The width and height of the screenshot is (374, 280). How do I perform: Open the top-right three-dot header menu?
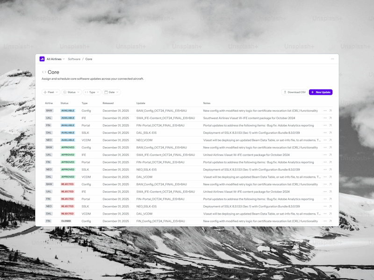point(332,59)
